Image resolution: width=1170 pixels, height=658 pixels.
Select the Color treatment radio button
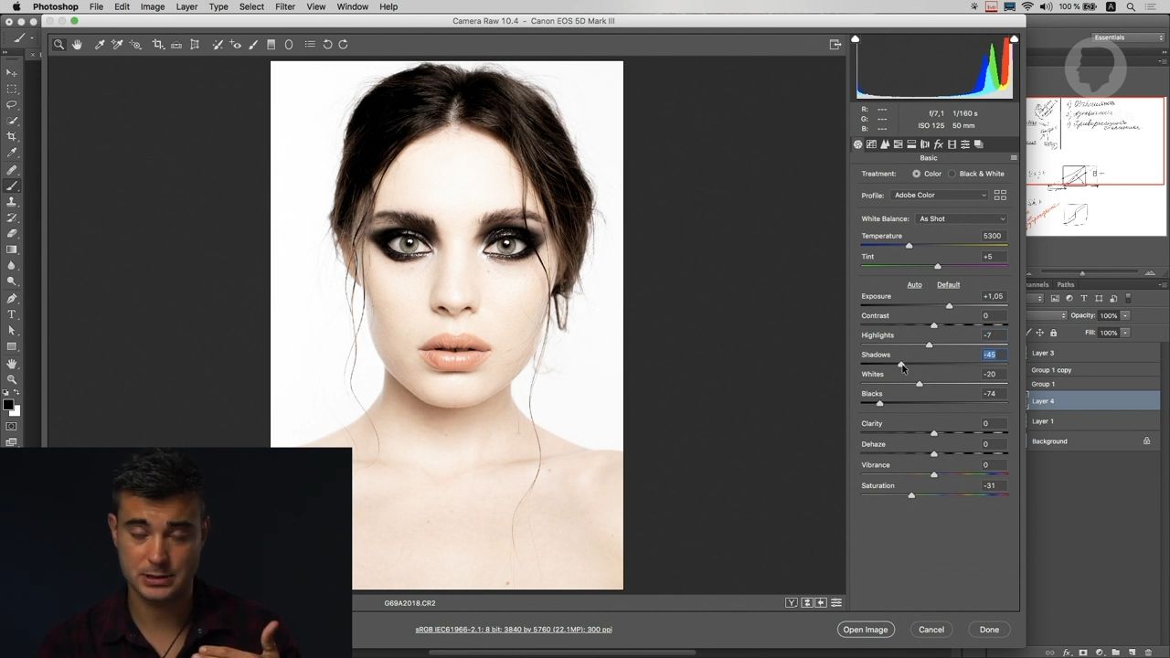pyautogui.click(x=917, y=174)
